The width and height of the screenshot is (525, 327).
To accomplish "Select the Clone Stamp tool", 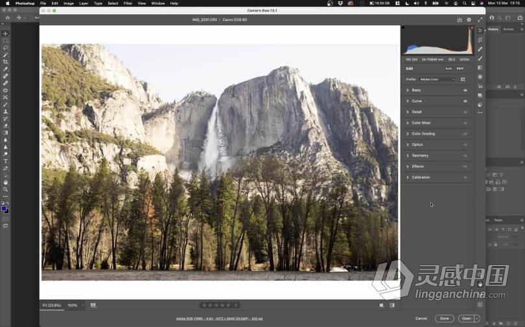I will pos(5,111).
